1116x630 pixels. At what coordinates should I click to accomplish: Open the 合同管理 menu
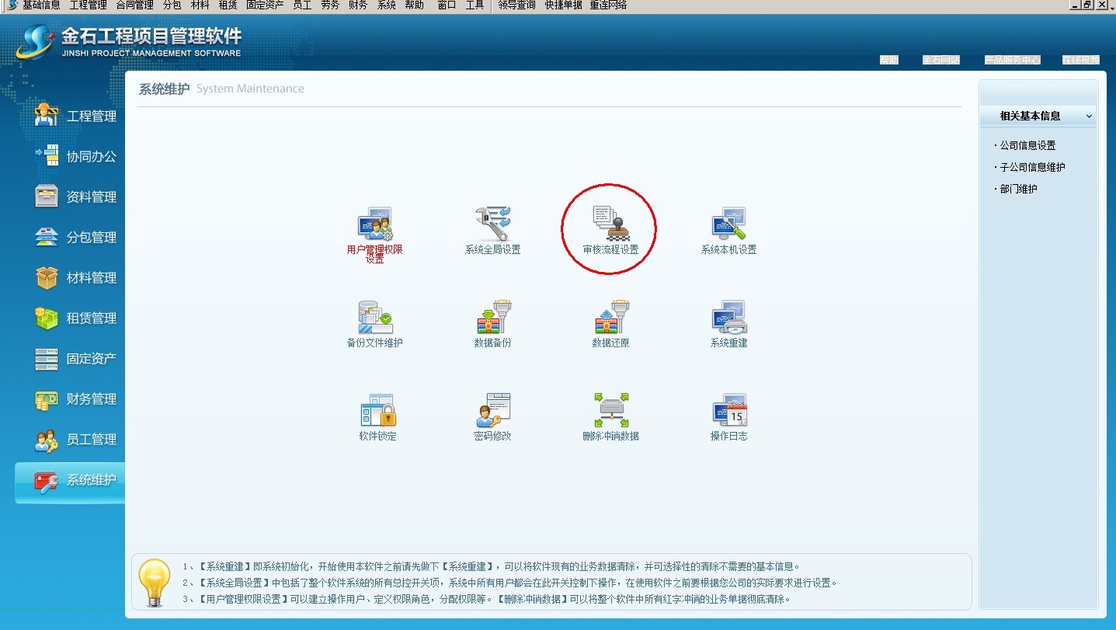click(134, 5)
